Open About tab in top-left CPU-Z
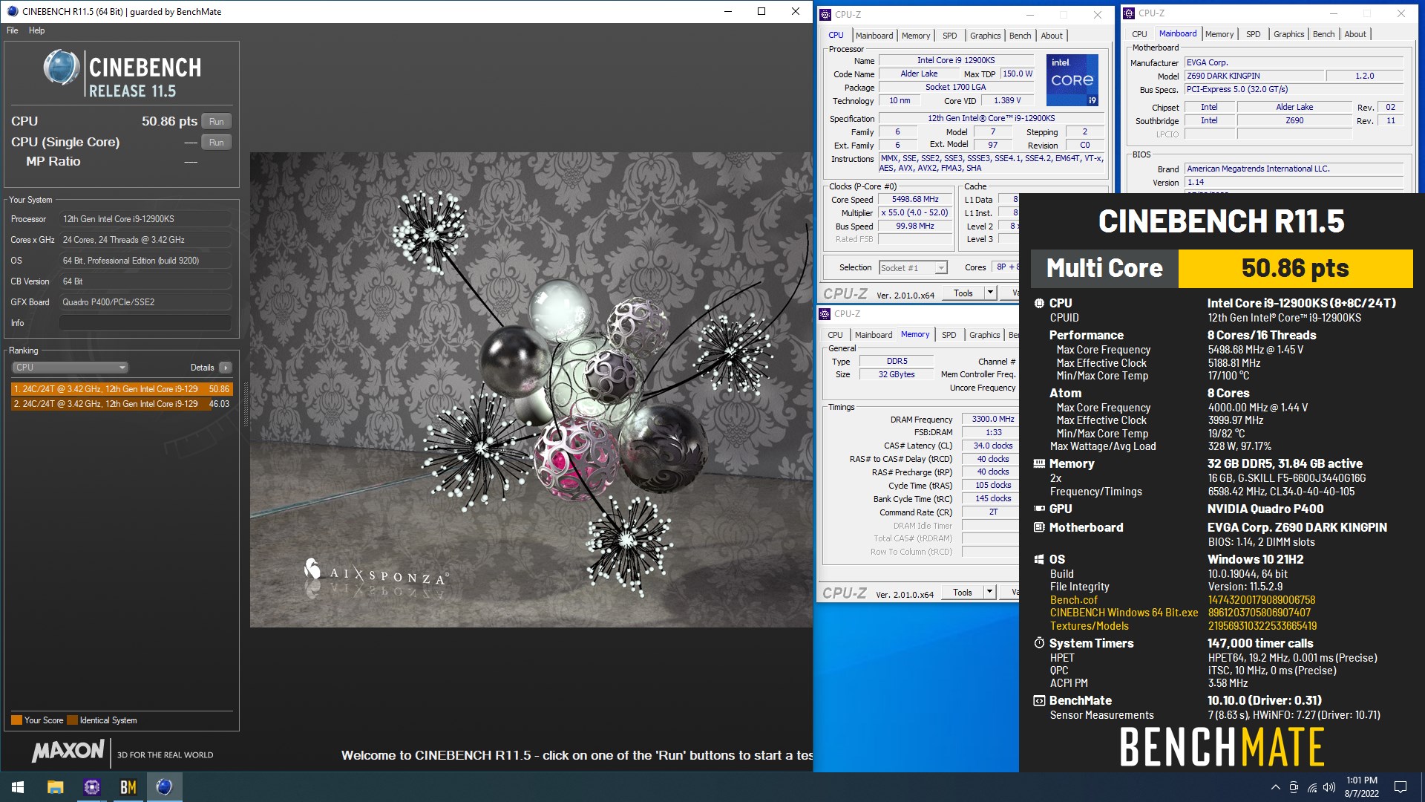This screenshot has width=1425, height=802. pyautogui.click(x=1051, y=36)
